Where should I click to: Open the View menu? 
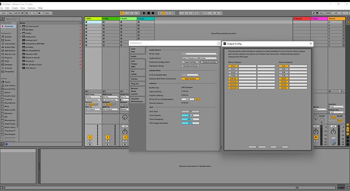[22, 8]
